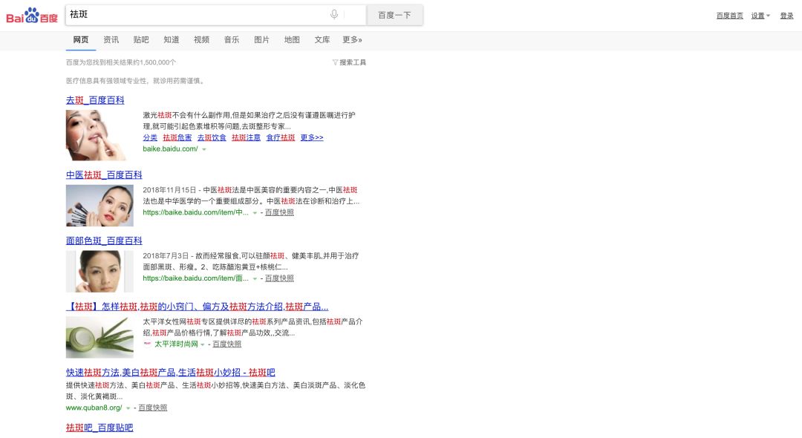The height and width of the screenshot is (438, 802).
Task: Click the 祛斑注意 sublink
Action: pos(246,137)
